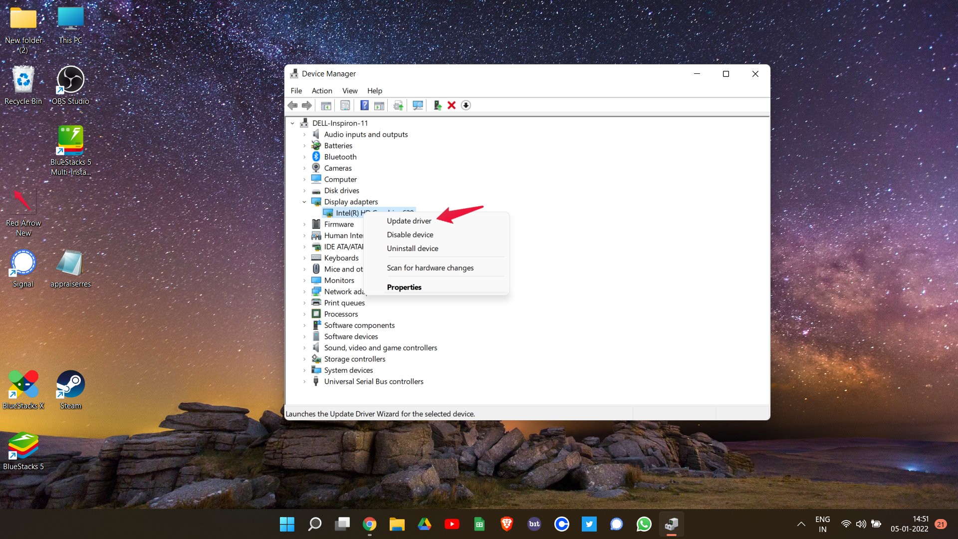Open the Action menu in toolbar
Screen dimensions: 958x539
click(321, 90)
